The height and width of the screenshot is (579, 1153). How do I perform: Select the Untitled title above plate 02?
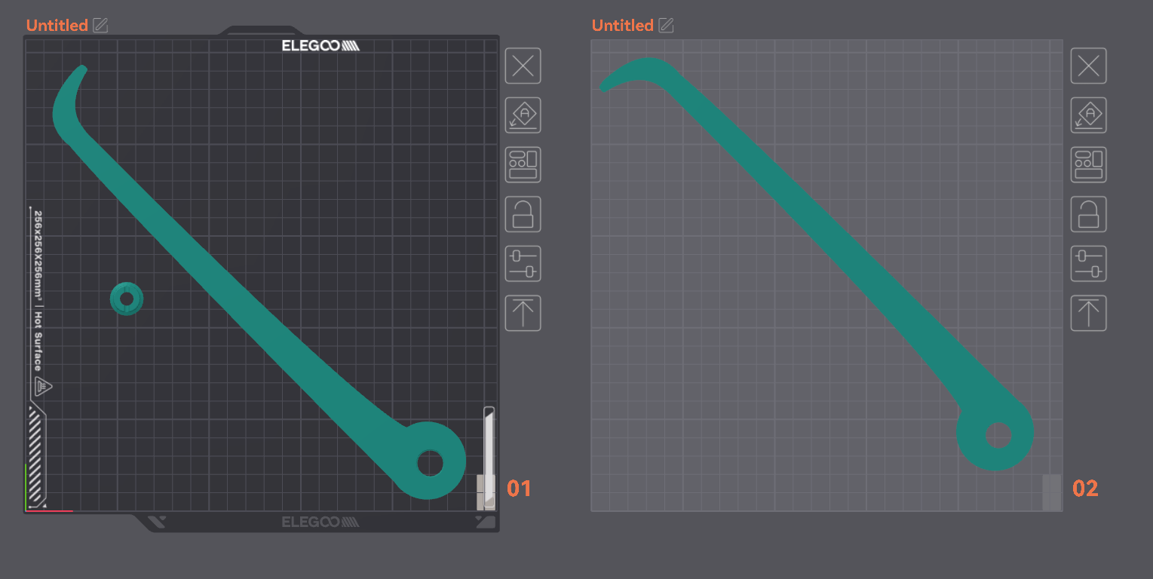coord(623,26)
